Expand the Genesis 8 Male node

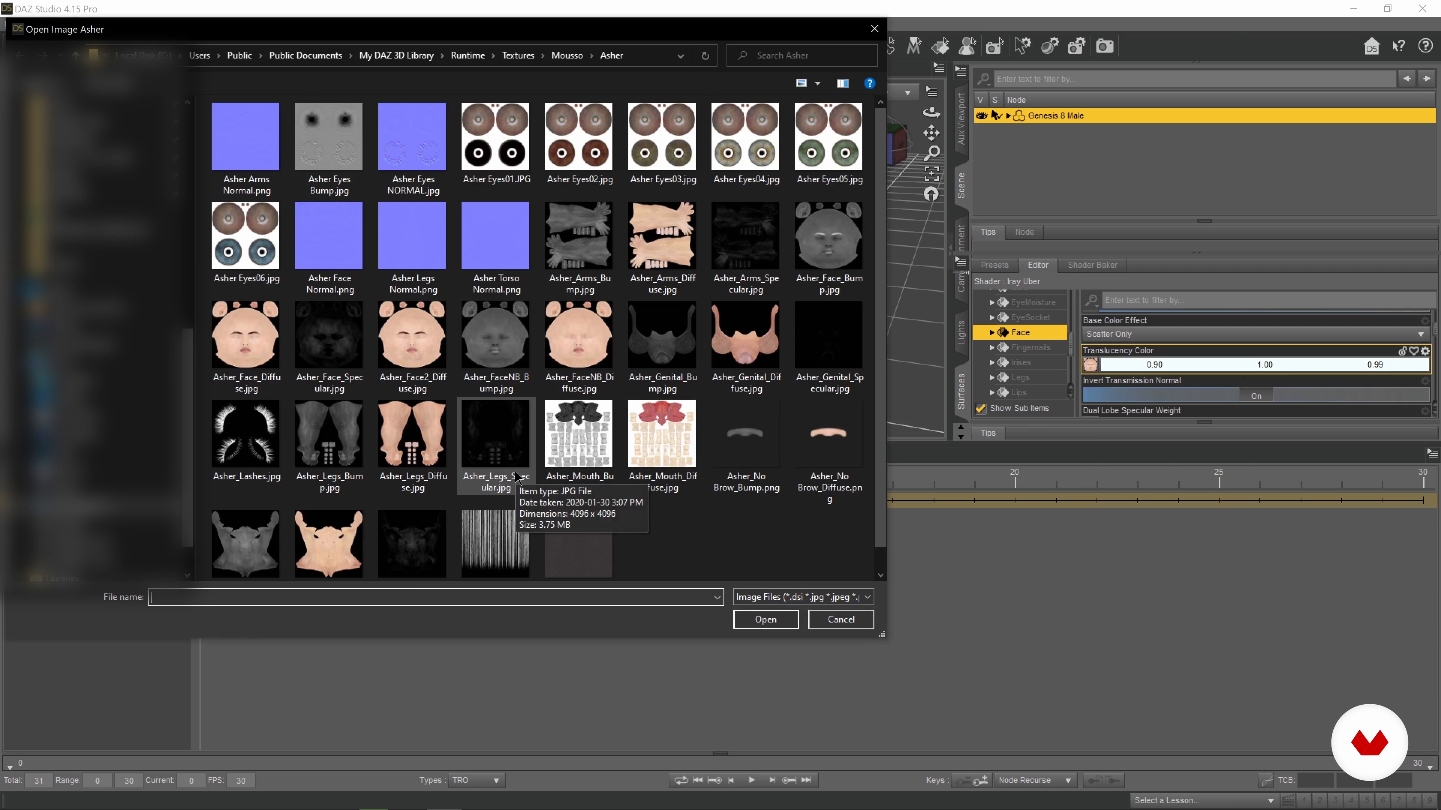click(1009, 116)
